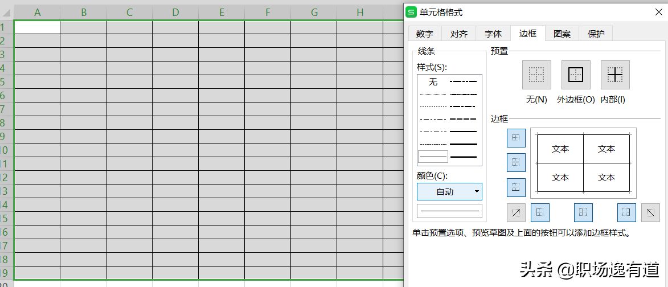This screenshot has height=287, width=668.
Task: Toggle the inner horizontal border button
Action: (x=516, y=162)
